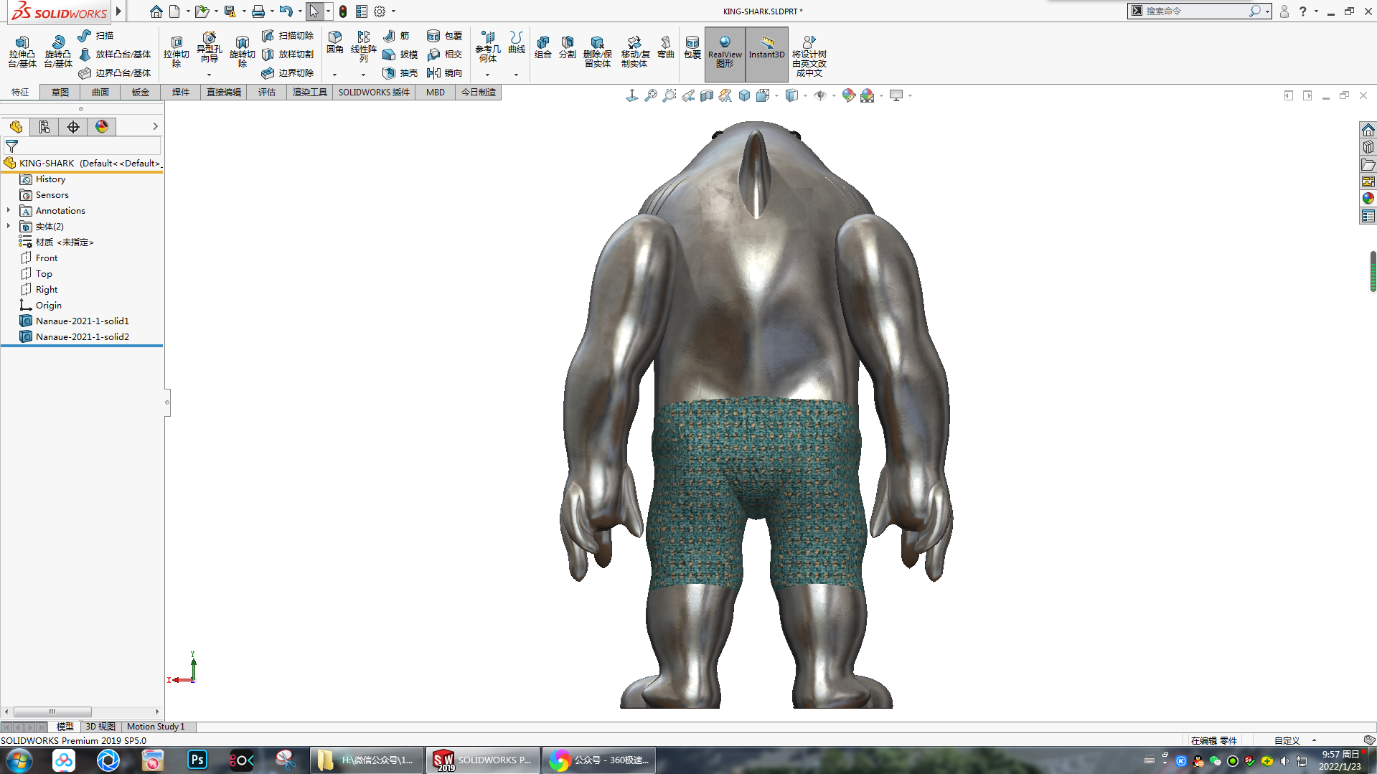This screenshot has width=1377, height=774.
Task: Toggle RealView 图形 graphics
Action: pyautogui.click(x=725, y=53)
